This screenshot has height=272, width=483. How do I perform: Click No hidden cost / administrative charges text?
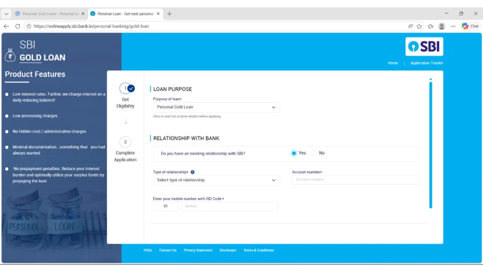click(49, 131)
